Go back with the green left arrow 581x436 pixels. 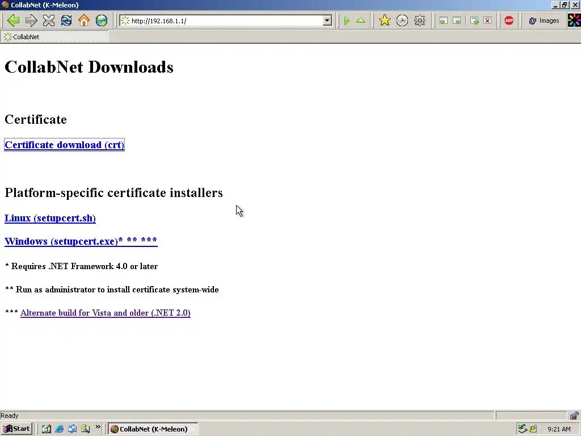tap(14, 20)
